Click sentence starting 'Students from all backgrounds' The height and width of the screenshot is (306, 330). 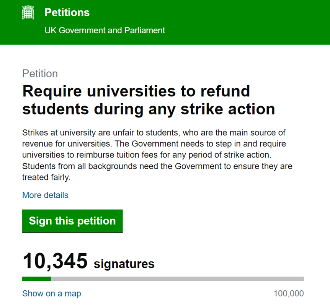pos(157,172)
